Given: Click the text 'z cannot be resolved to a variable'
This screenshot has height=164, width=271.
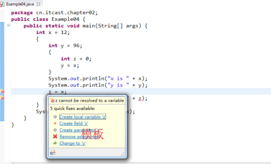Looking at the screenshot, I should coord(90,101).
